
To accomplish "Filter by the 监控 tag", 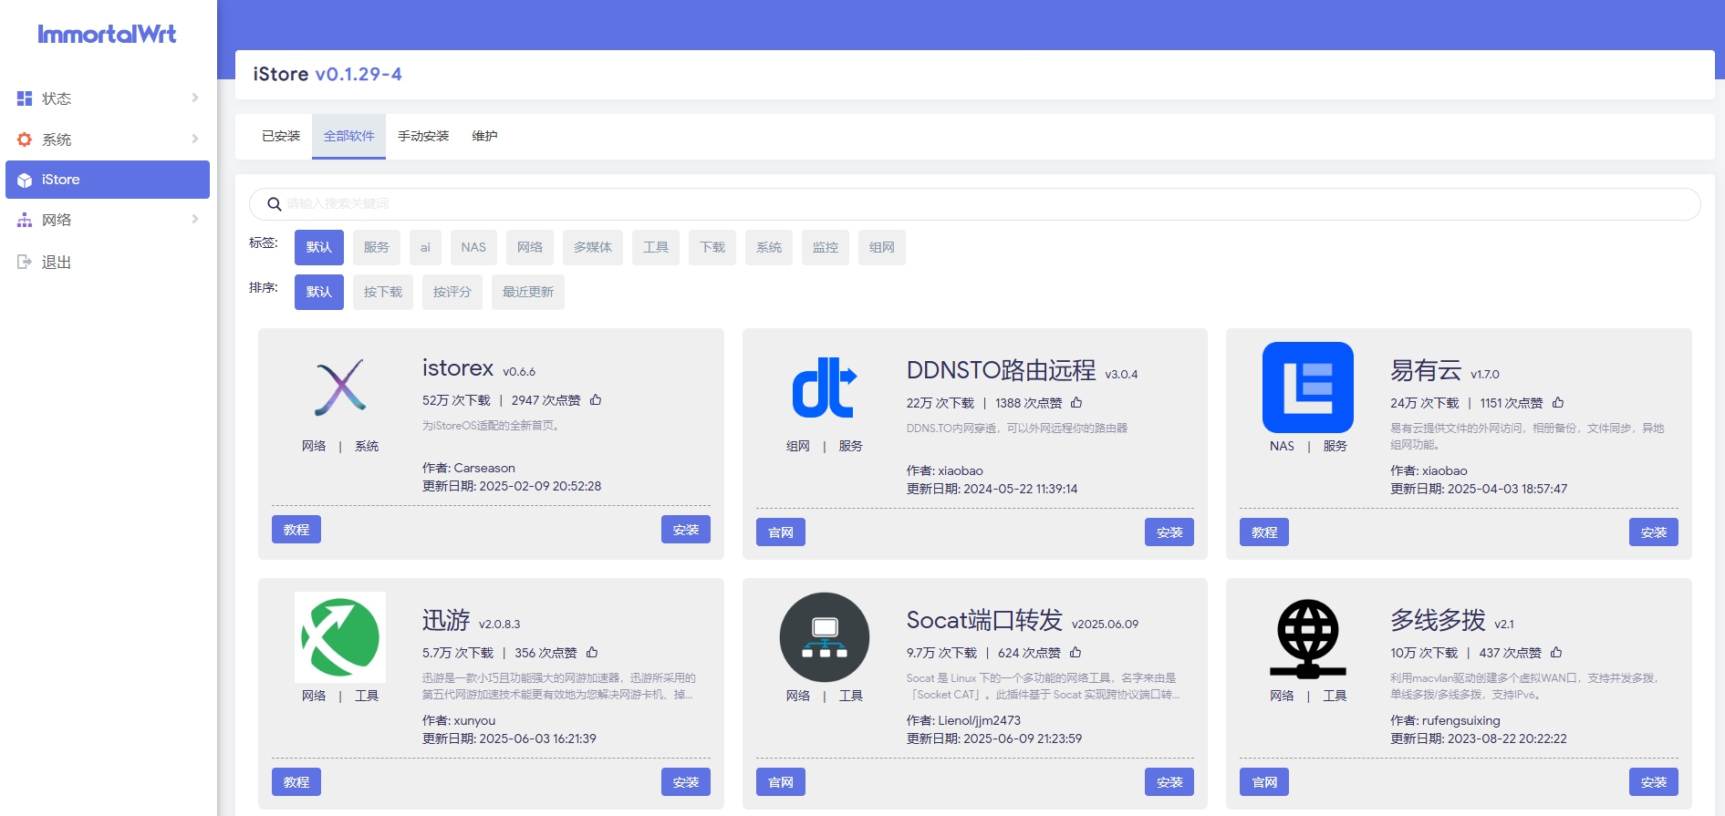I will [x=826, y=247].
